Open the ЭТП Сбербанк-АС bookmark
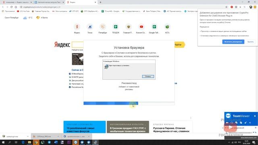 [x=89, y=11]
